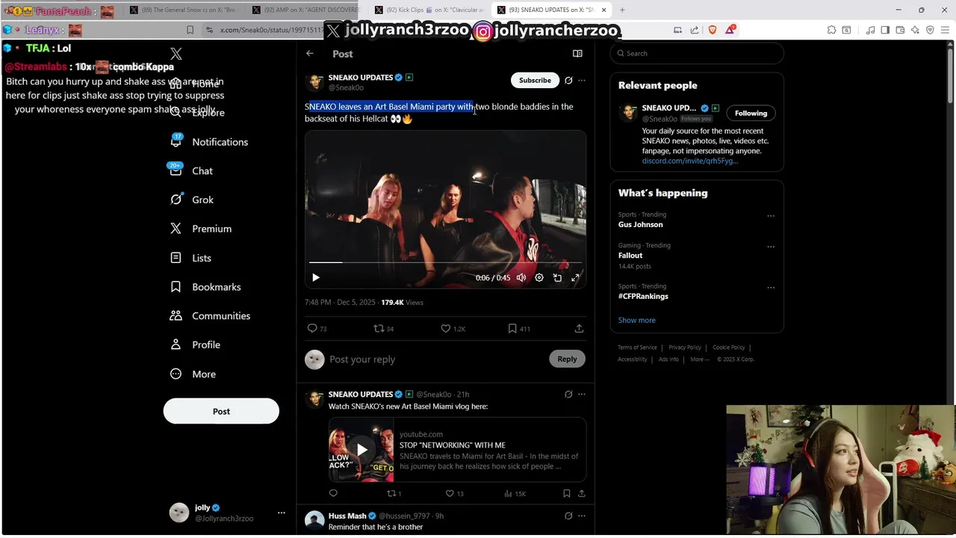Expand the footer More menu
The width and height of the screenshot is (956, 538).
700,359
